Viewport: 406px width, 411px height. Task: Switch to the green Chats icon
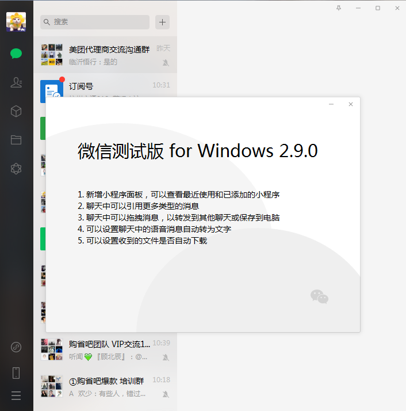tap(16, 54)
